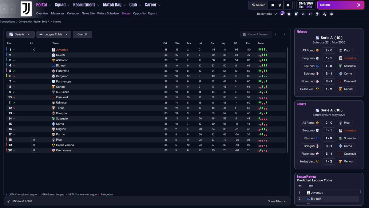Open the Calendar tab

(x=73, y=13)
